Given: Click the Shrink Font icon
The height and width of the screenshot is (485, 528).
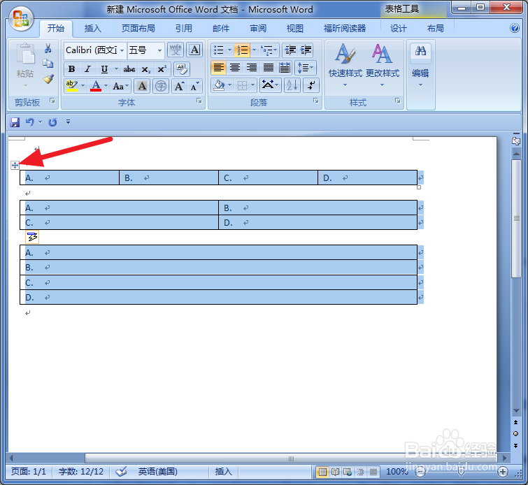Looking at the screenshot, I should (x=194, y=86).
